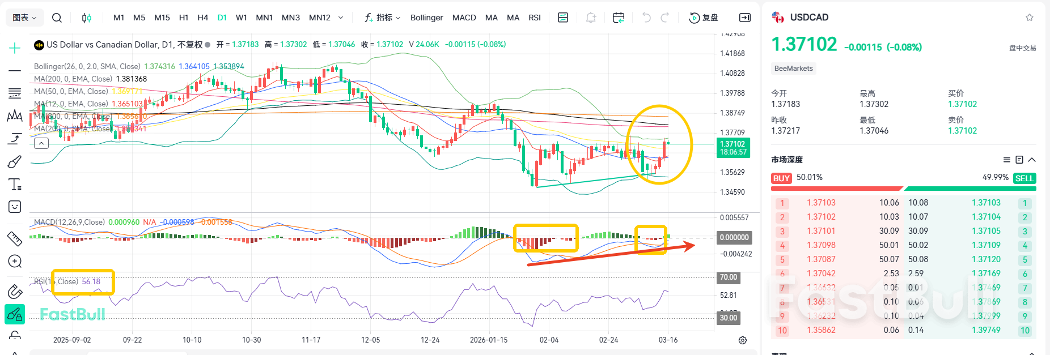Switch to the H4 timeframe

click(202, 18)
